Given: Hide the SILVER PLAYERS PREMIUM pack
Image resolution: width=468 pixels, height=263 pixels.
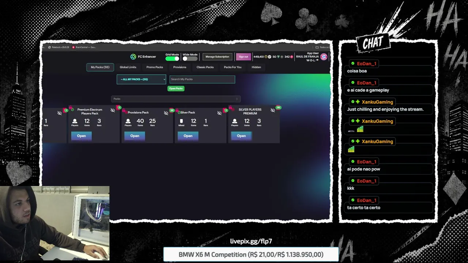Looking at the screenshot, I should tap(273, 110).
